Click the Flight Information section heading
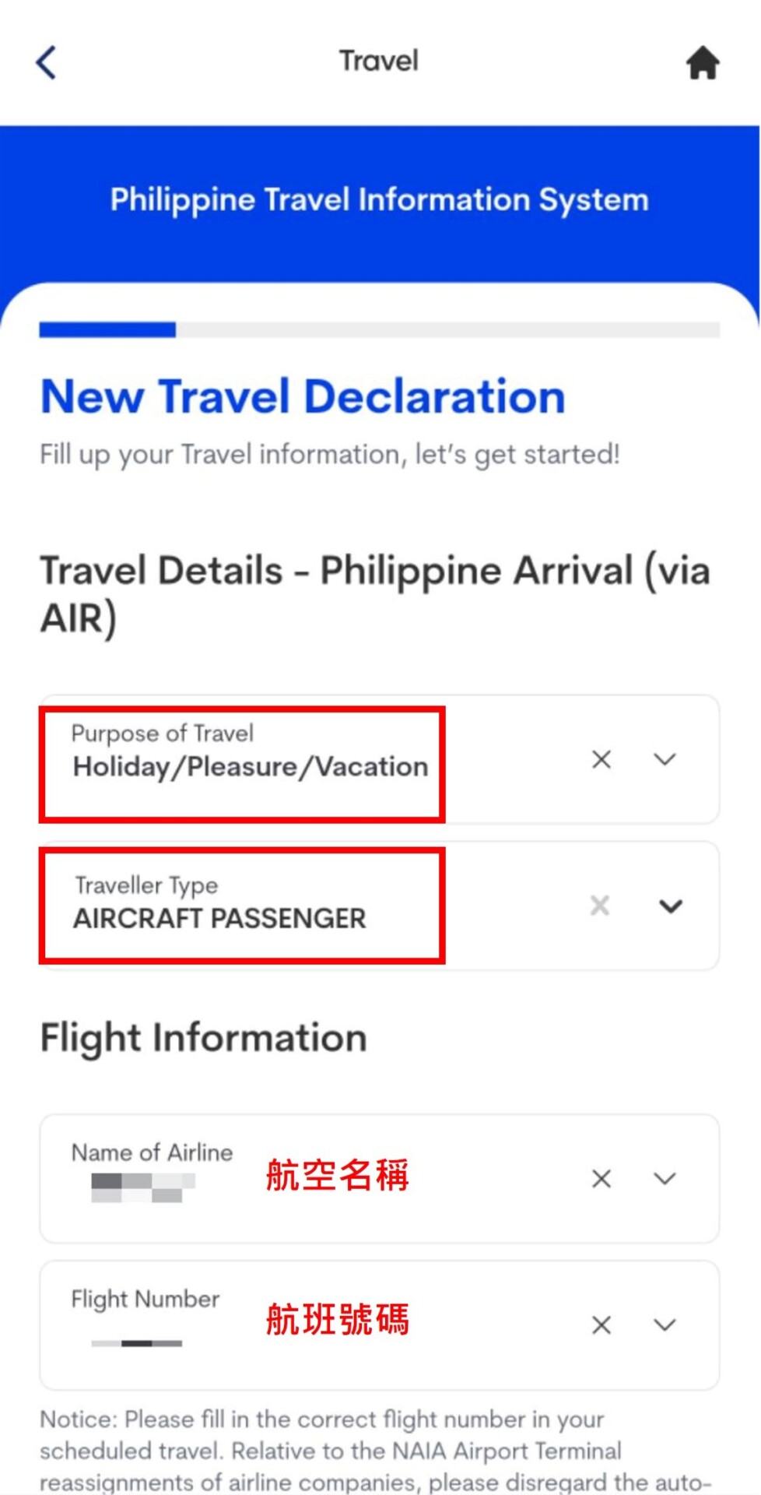The image size is (761, 1495). click(x=203, y=1038)
